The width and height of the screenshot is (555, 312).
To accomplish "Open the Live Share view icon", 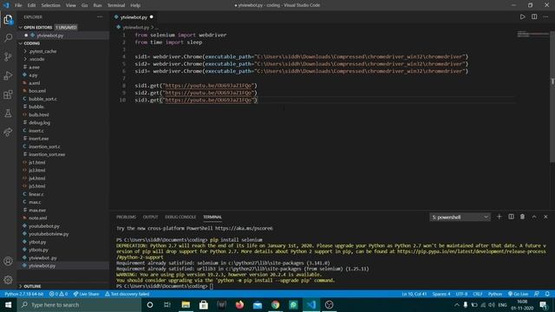I will 8,132.
